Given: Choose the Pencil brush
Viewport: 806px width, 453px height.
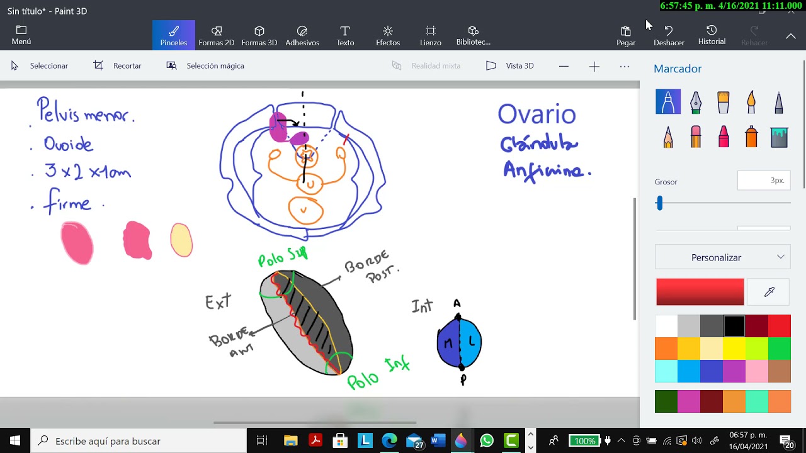Looking at the screenshot, I should coord(668,137).
